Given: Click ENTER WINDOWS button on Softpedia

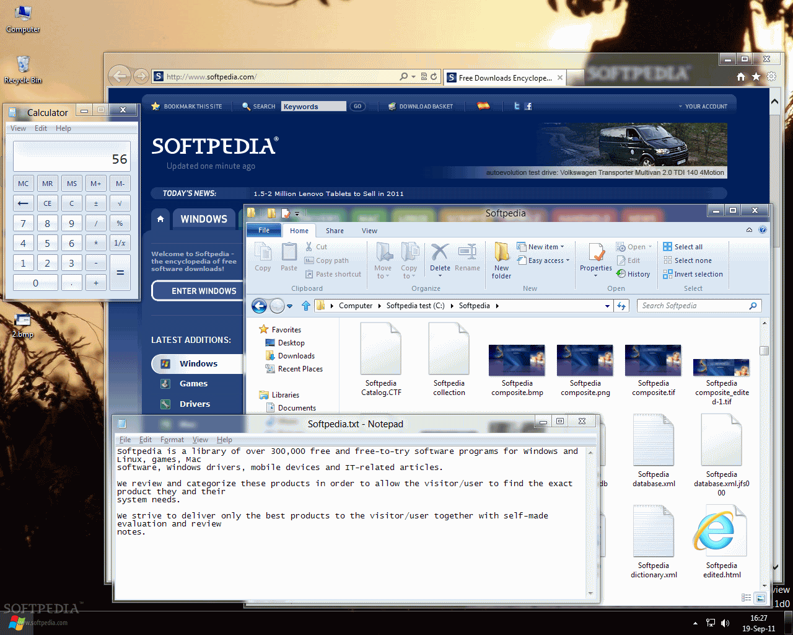Looking at the screenshot, I should pos(198,291).
